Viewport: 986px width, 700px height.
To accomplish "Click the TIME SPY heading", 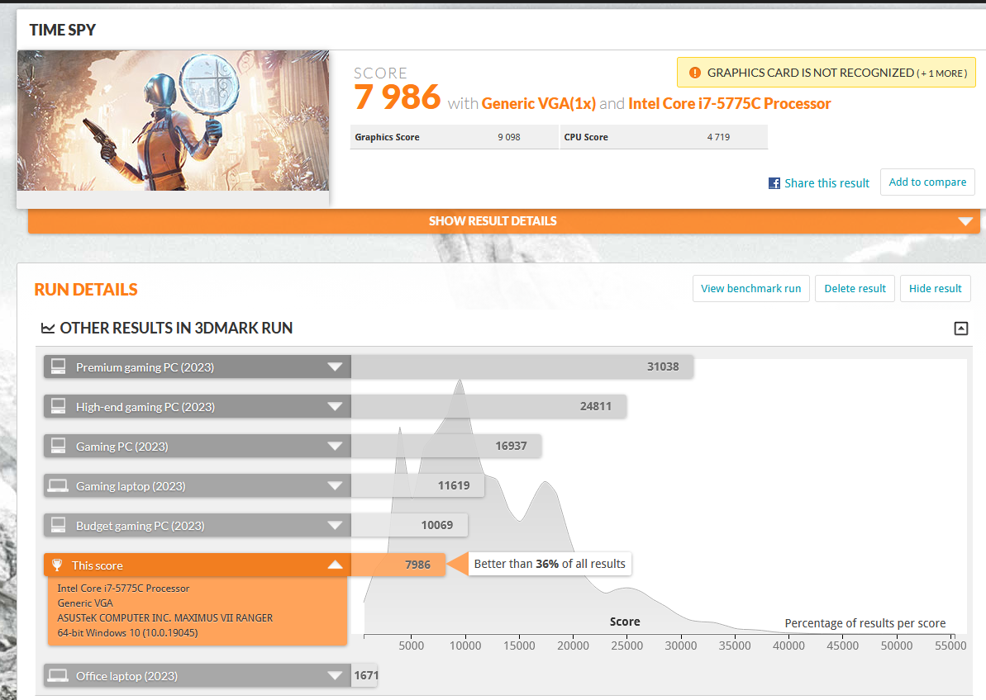I will tap(62, 30).
